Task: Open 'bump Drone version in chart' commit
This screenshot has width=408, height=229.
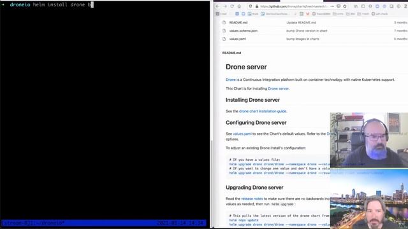Action: coord(307,31)
